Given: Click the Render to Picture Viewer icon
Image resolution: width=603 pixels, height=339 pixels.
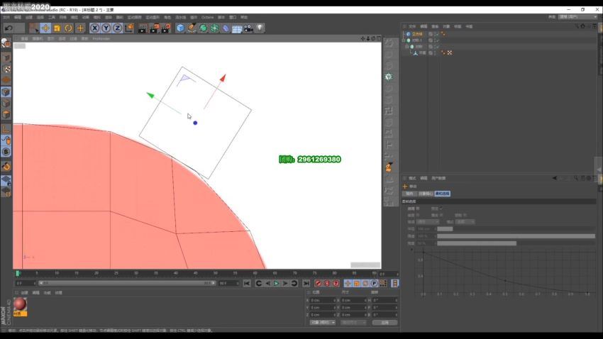Looking at the screenshot, I should pos(153,28).
